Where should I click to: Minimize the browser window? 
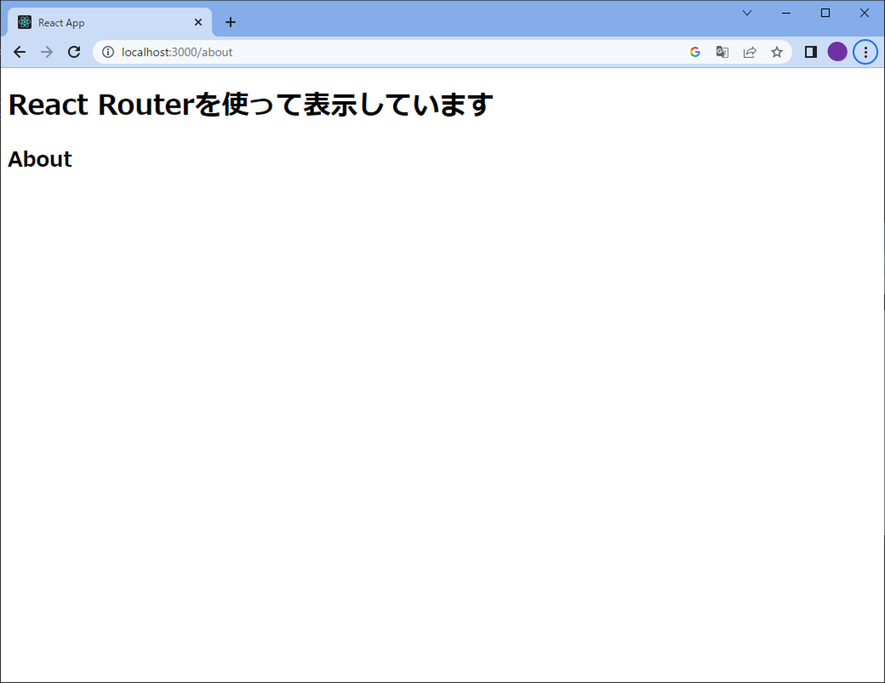tap(786, 13)
